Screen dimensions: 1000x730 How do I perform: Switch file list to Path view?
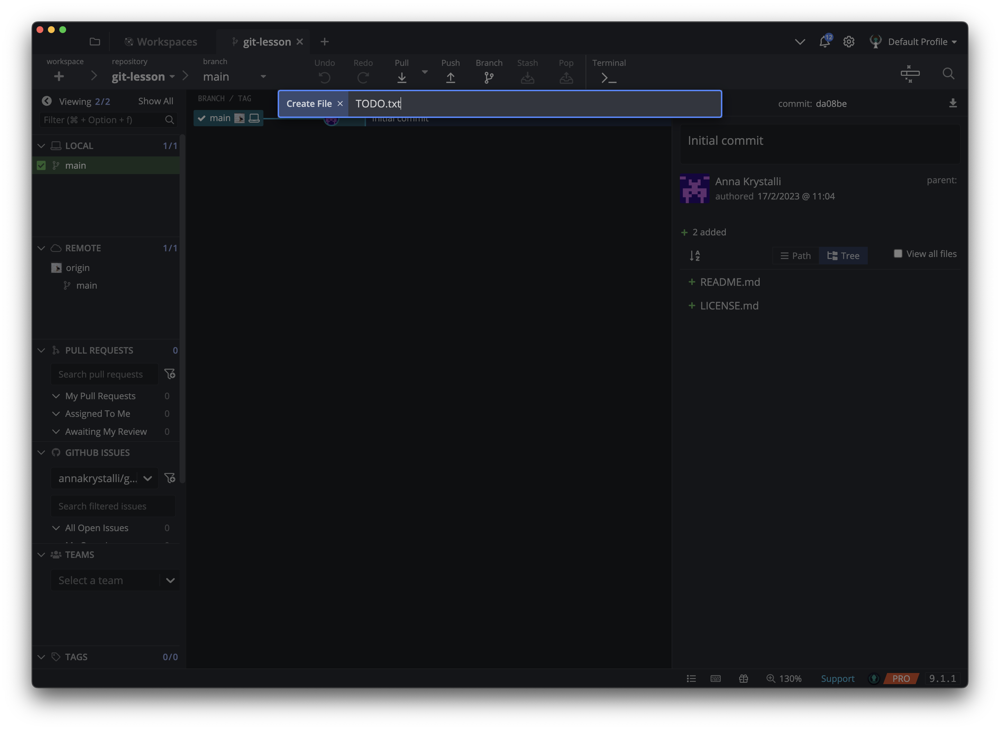(795, 255)
